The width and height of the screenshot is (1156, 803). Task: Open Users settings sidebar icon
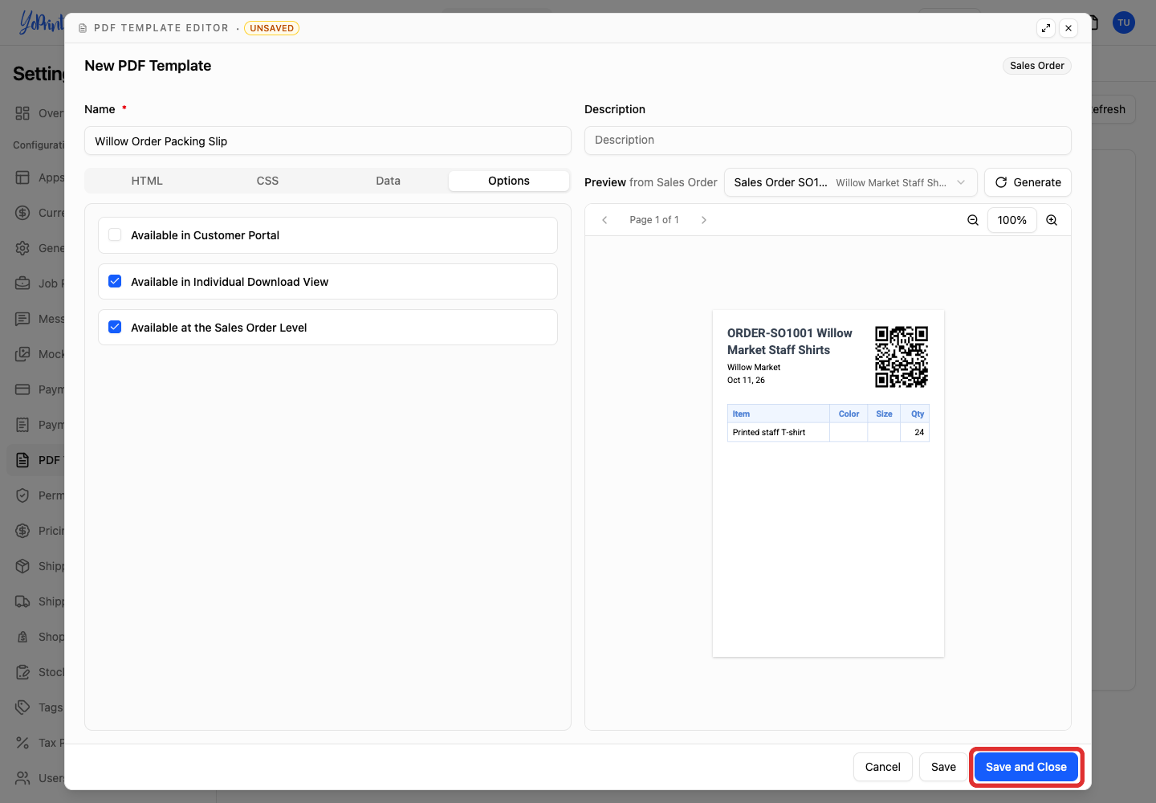point(22,778)
